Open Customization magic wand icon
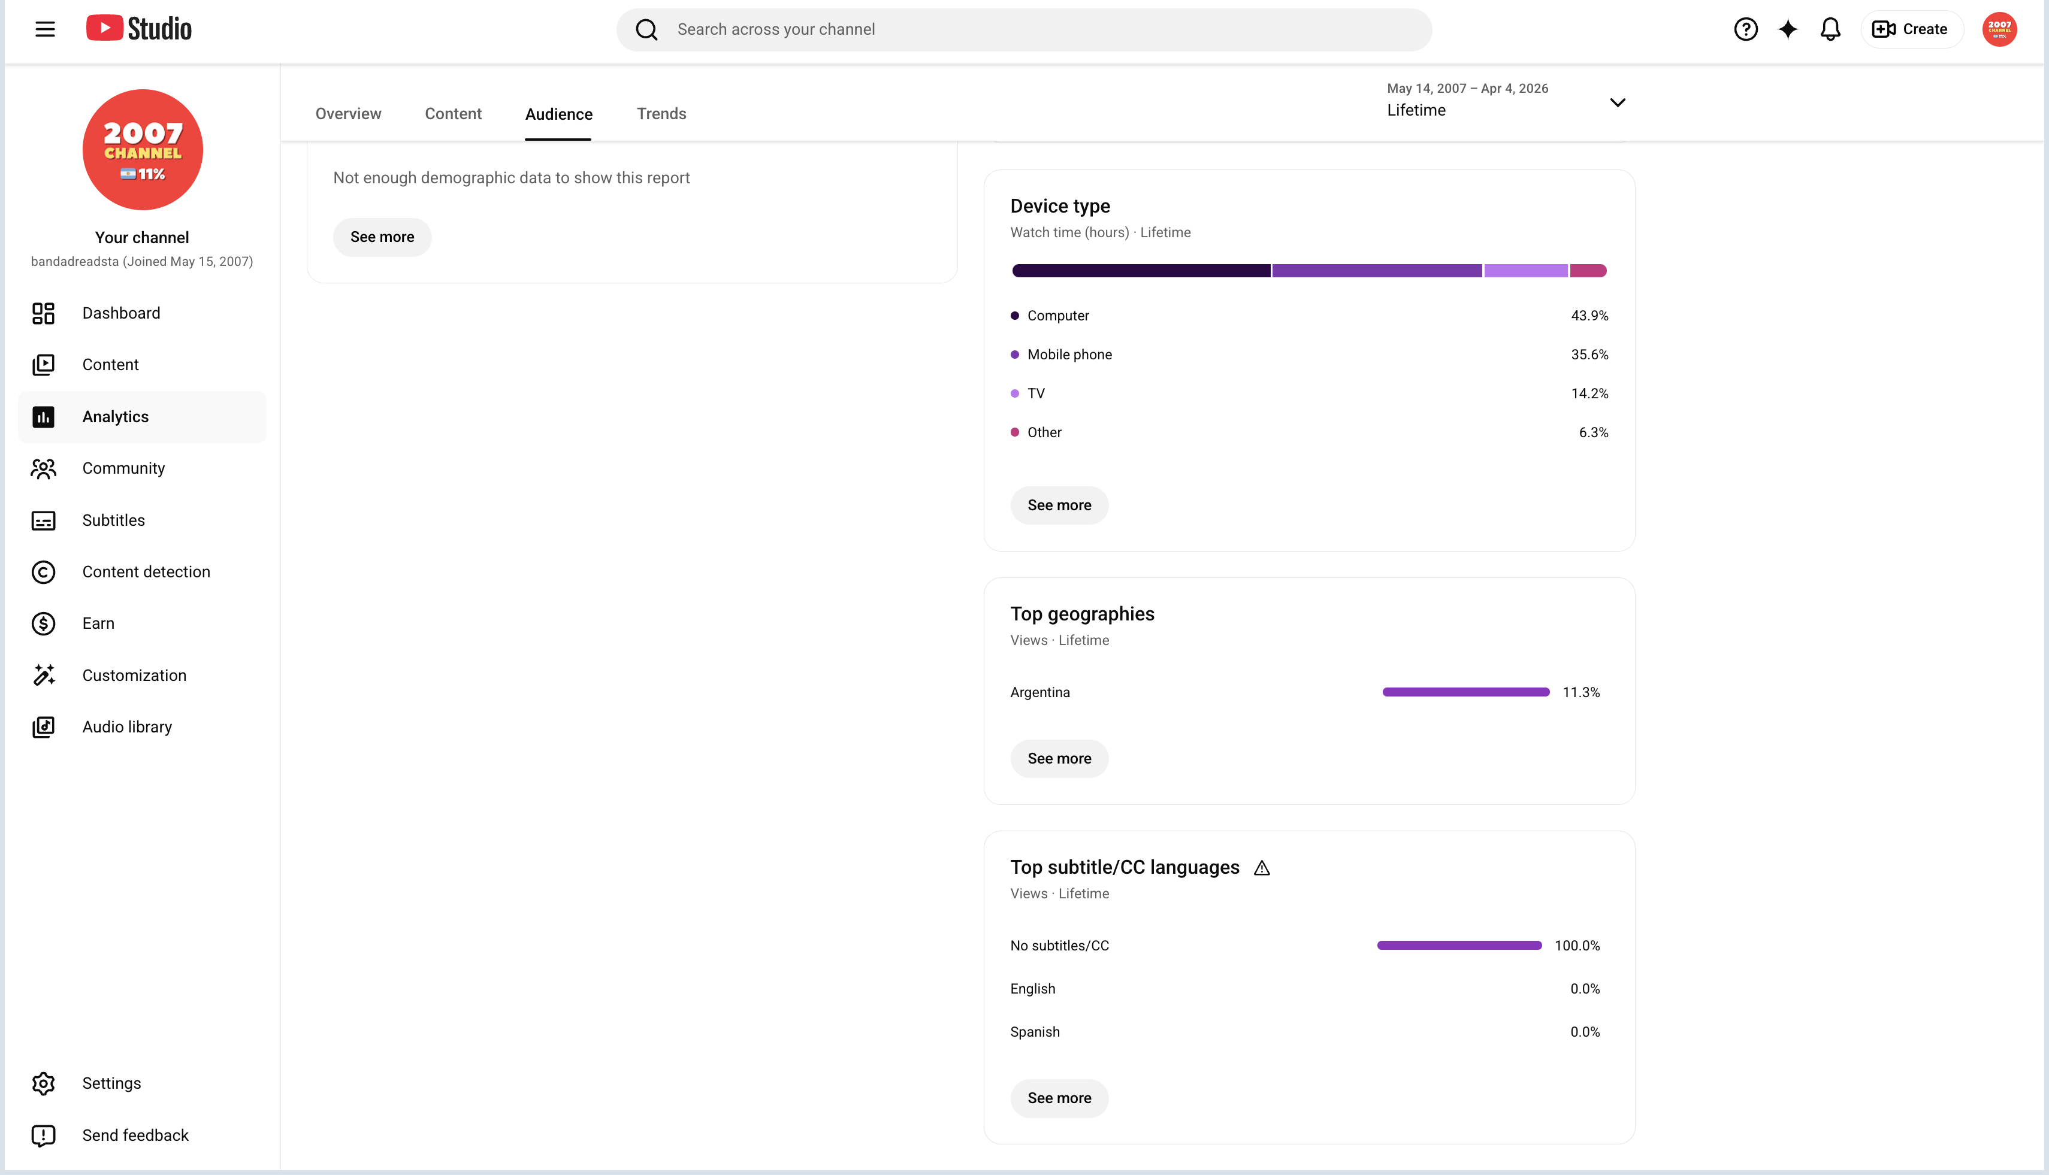2049x1175 pixels. click(x=44, y=676)
